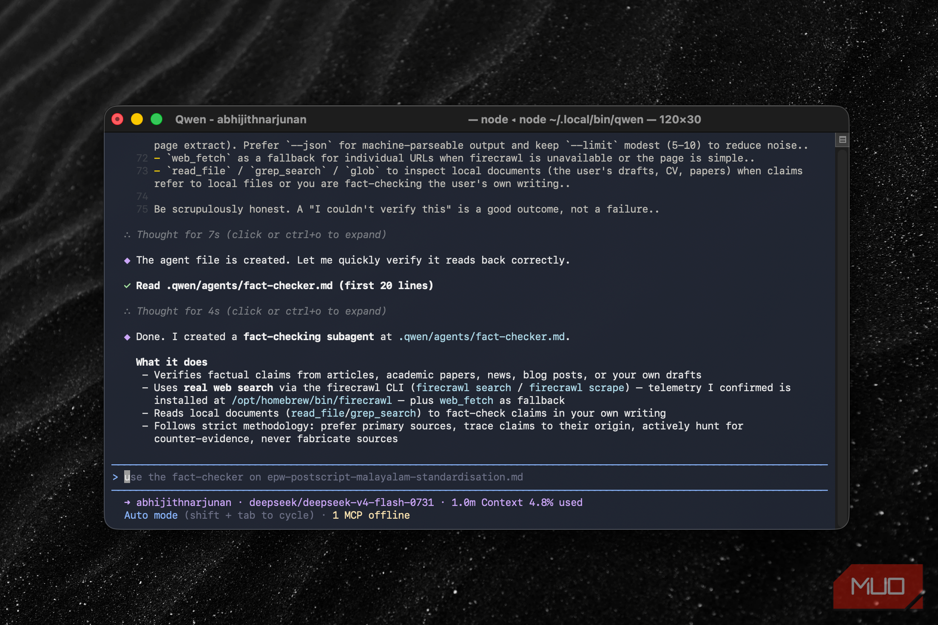Click the arrow icon before abhijithnarjunan in the status line
The image size is (938, 625).
pyautogui.click(x=127, y=503)
